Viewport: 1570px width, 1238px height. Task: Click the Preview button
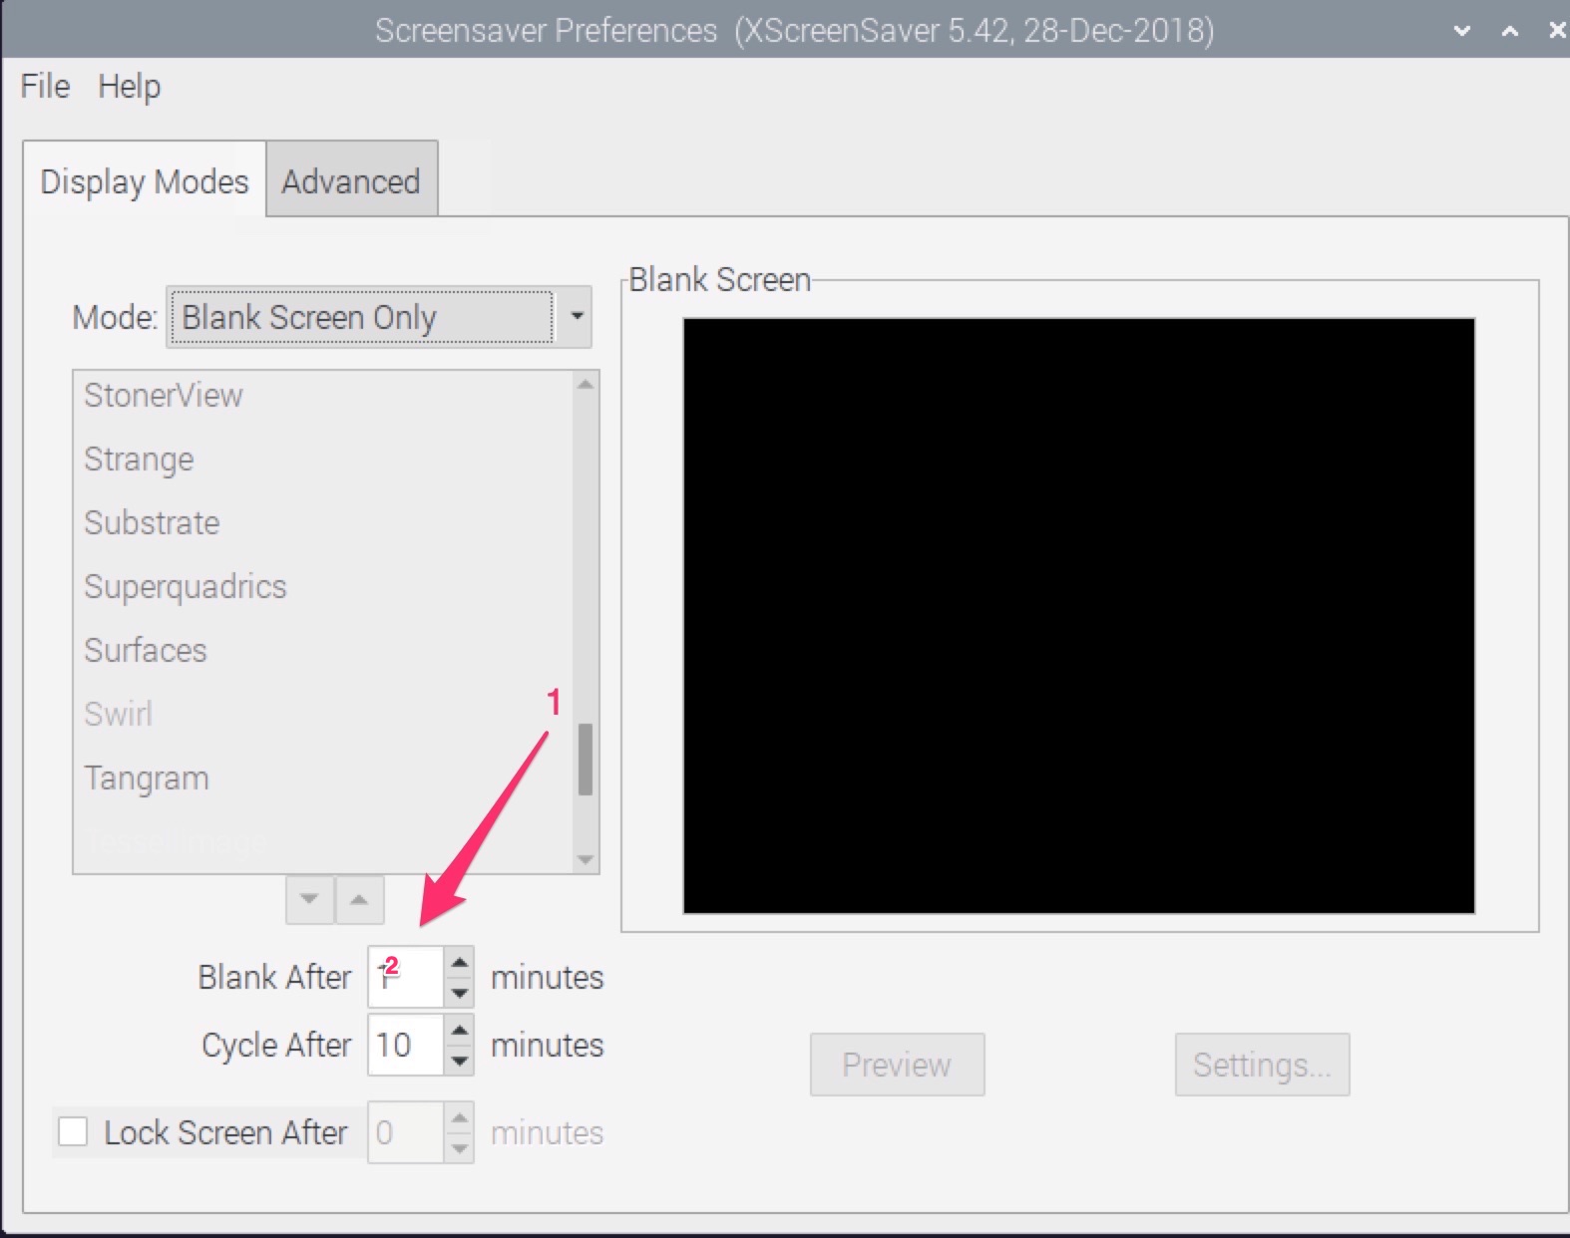897,1065
